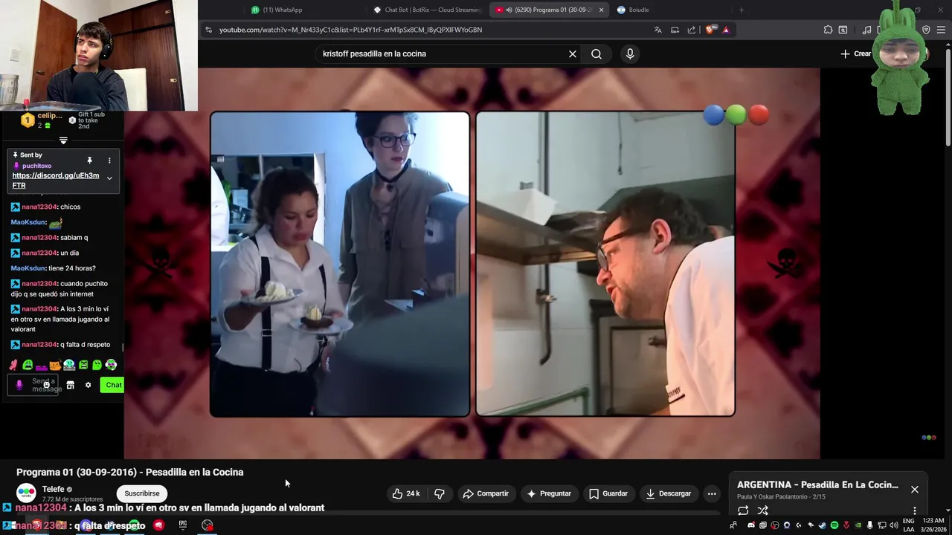This screenshot has width=952, height=535.
Task: Click the ENG LAA language indicator
Action: tap(908, 525)
